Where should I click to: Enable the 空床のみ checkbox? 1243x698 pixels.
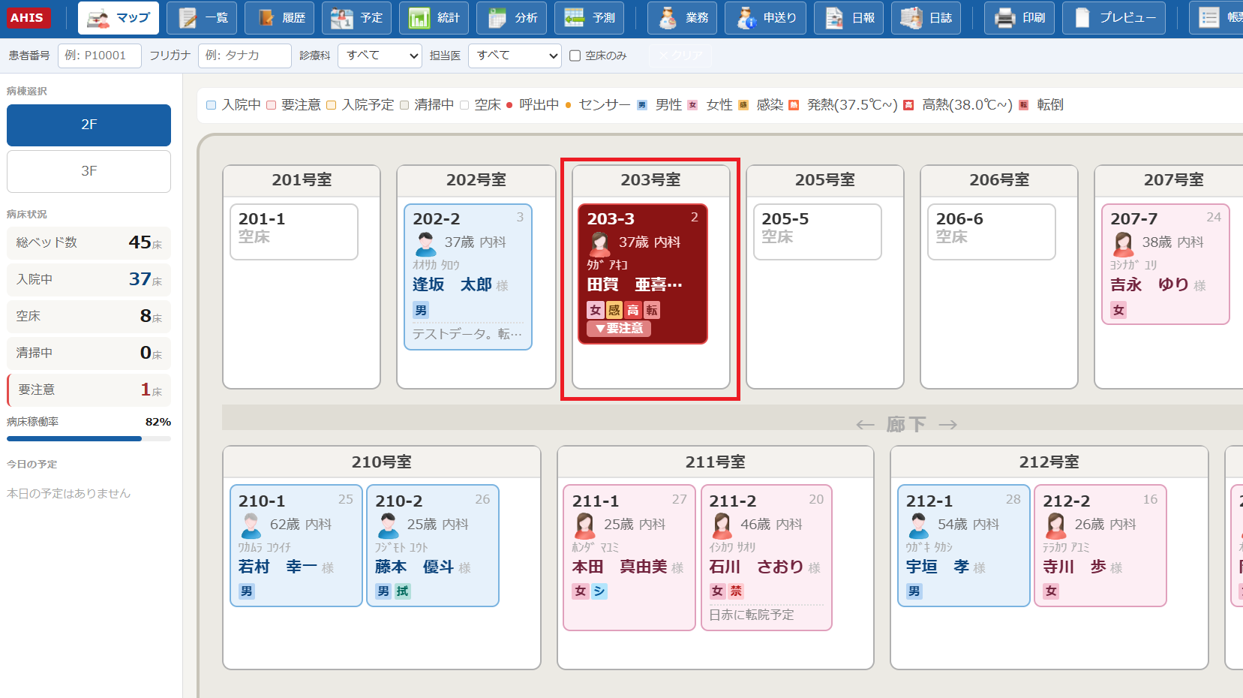tap(575, 56)
